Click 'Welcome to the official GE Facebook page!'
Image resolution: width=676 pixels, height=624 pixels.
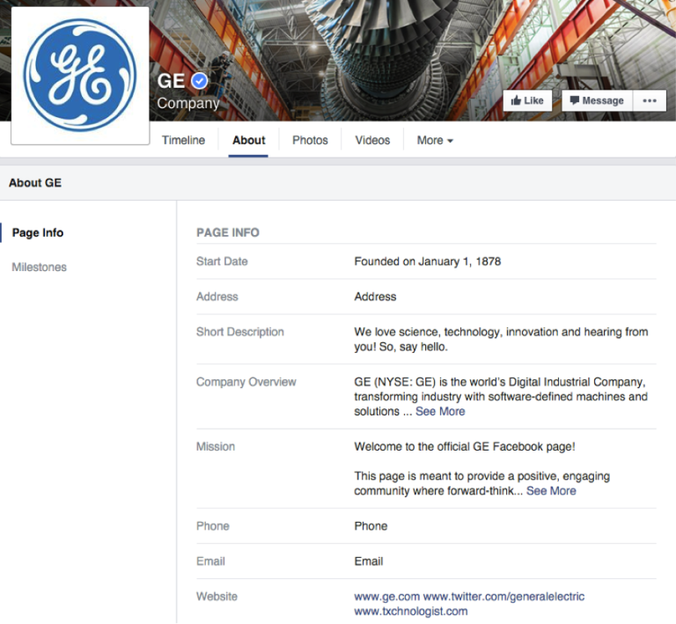[x=465, y=446]
